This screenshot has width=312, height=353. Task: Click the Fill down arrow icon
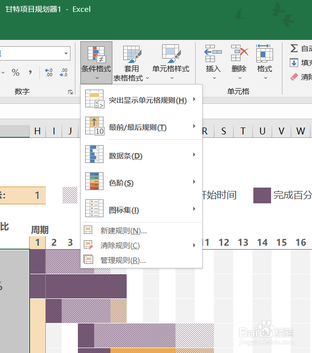point(294,63)
